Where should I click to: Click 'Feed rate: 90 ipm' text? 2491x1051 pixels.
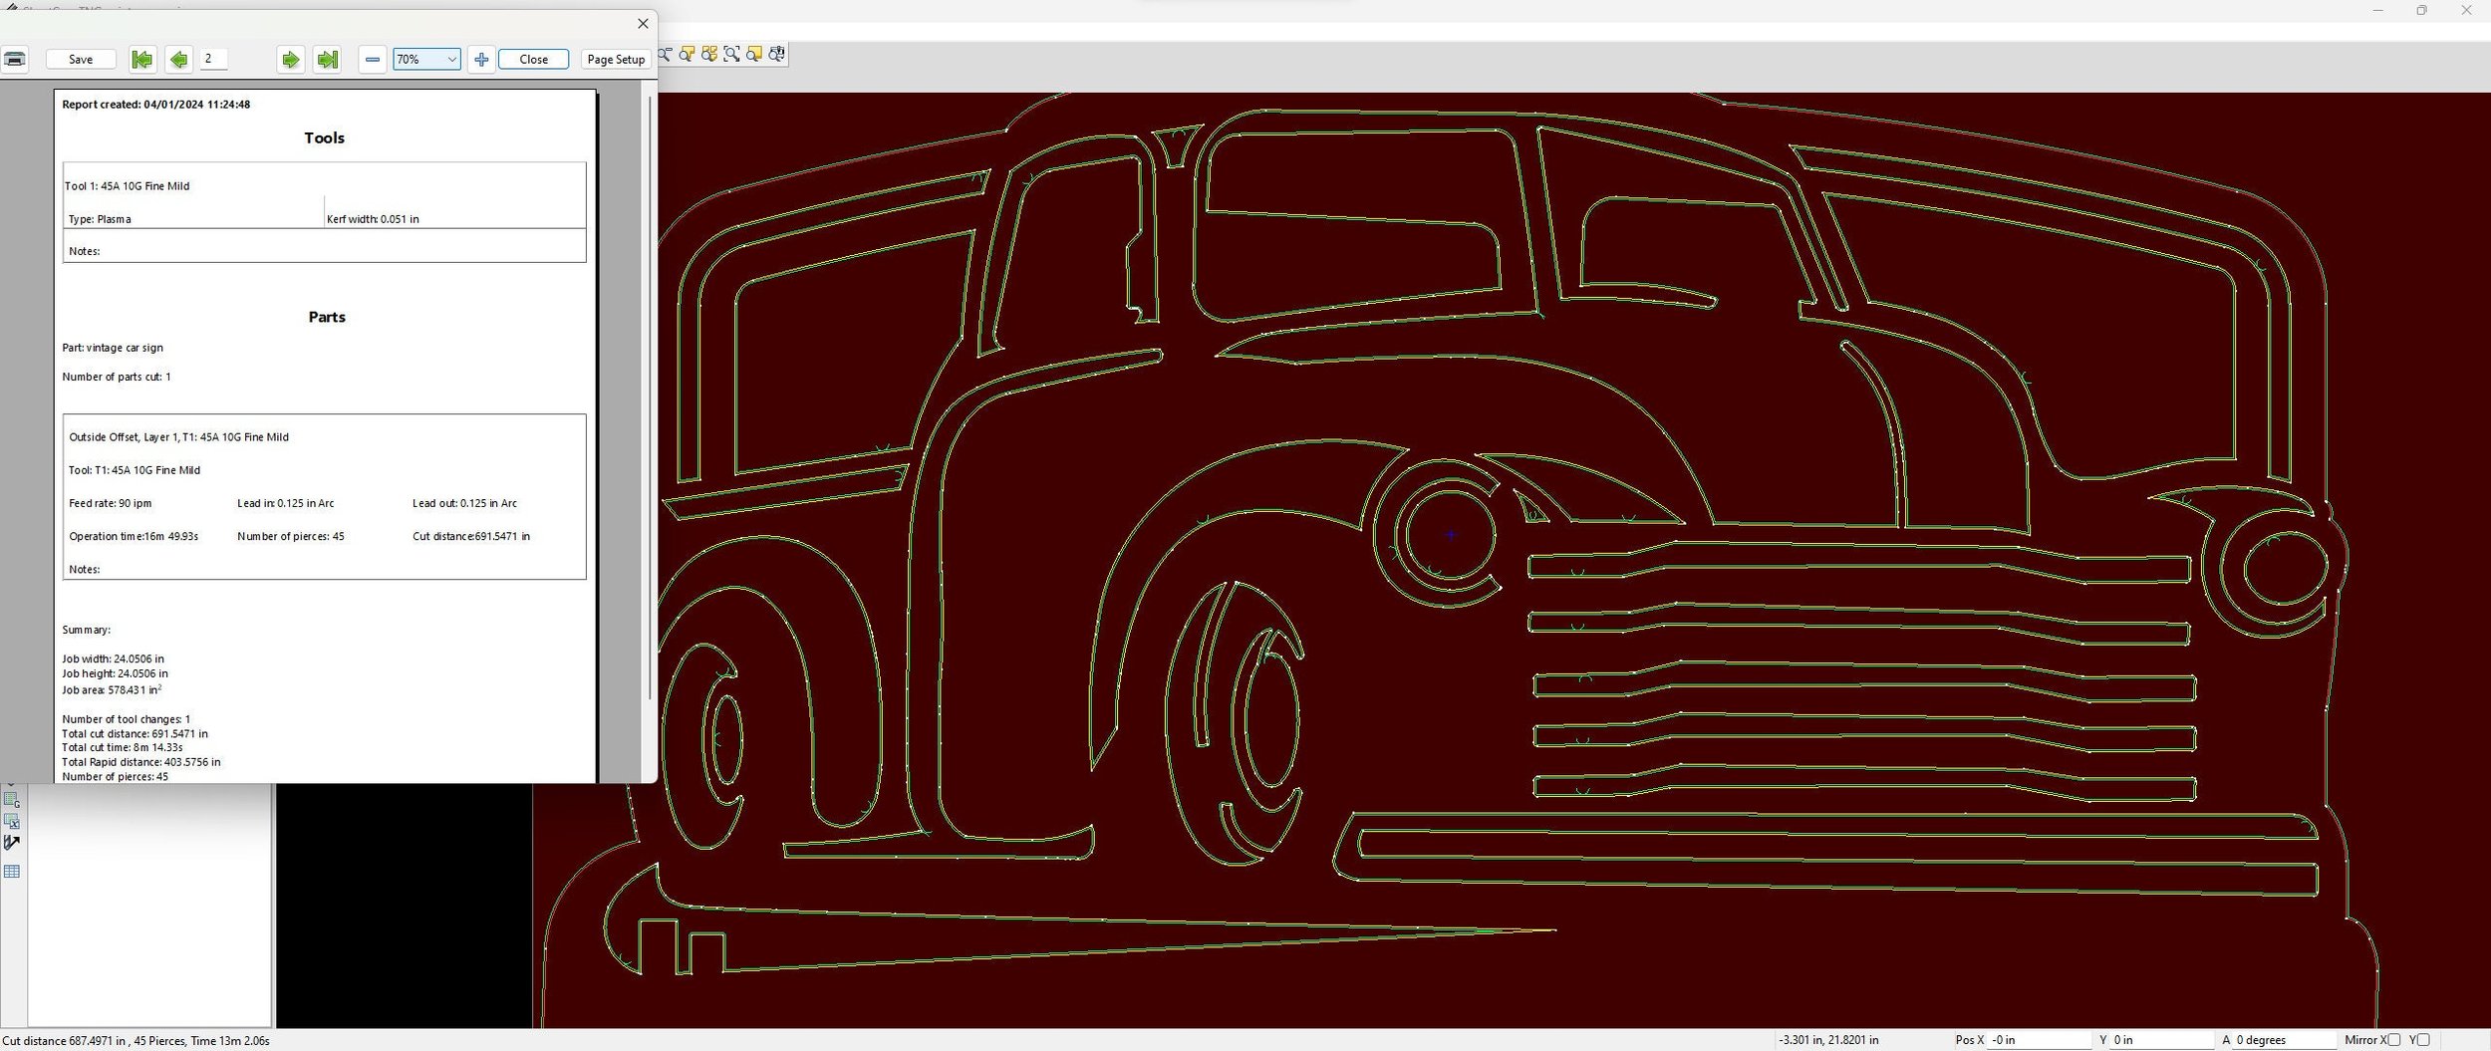(x=111, y=503)
